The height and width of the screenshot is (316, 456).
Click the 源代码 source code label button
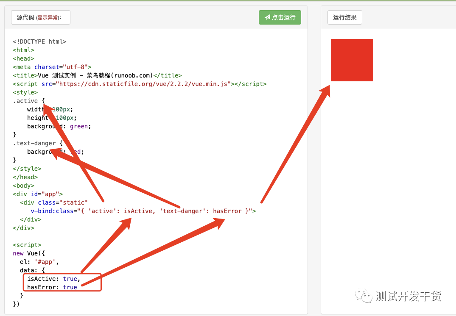tap(40, 17)
